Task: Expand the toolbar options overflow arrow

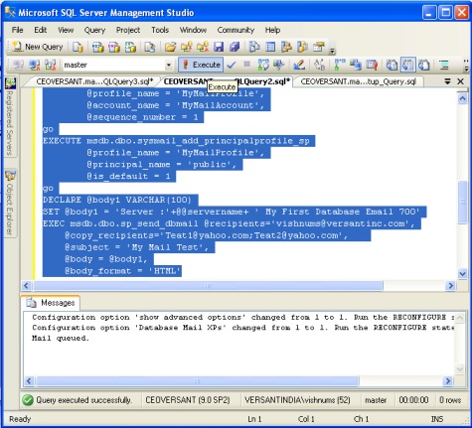Action: (x=332, y=51)
